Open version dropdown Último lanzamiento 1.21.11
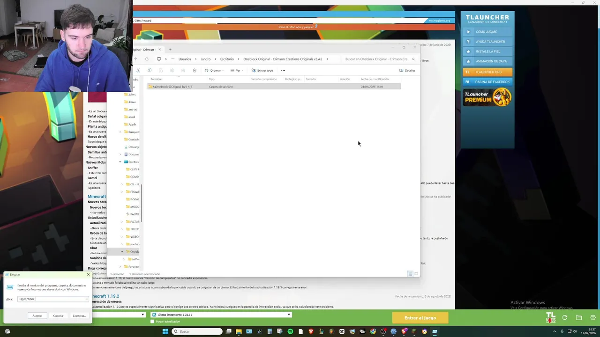Screen dimensions: 600x337 tap(221, 315)
